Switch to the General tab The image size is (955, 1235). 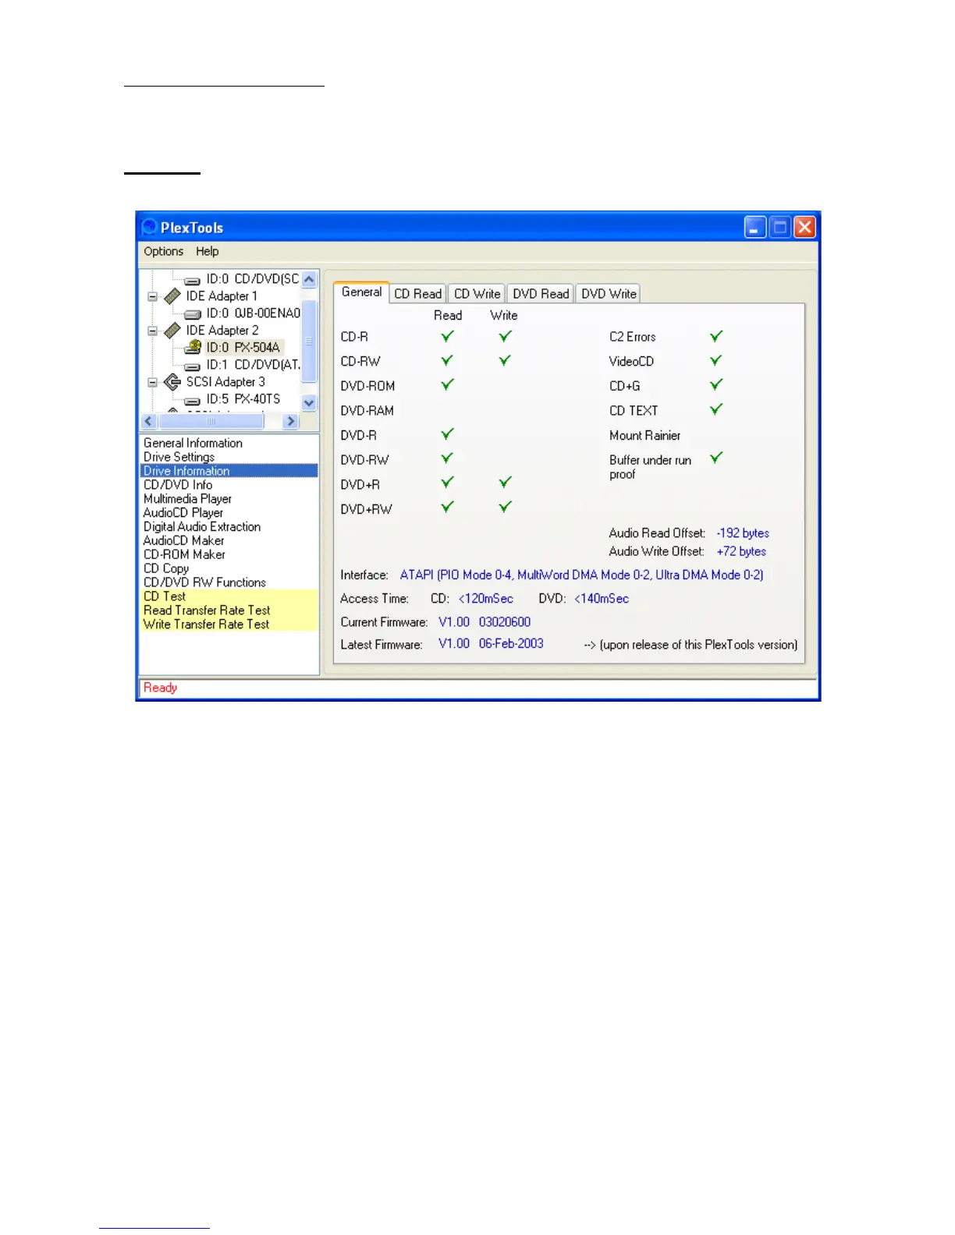coord(361,292)
